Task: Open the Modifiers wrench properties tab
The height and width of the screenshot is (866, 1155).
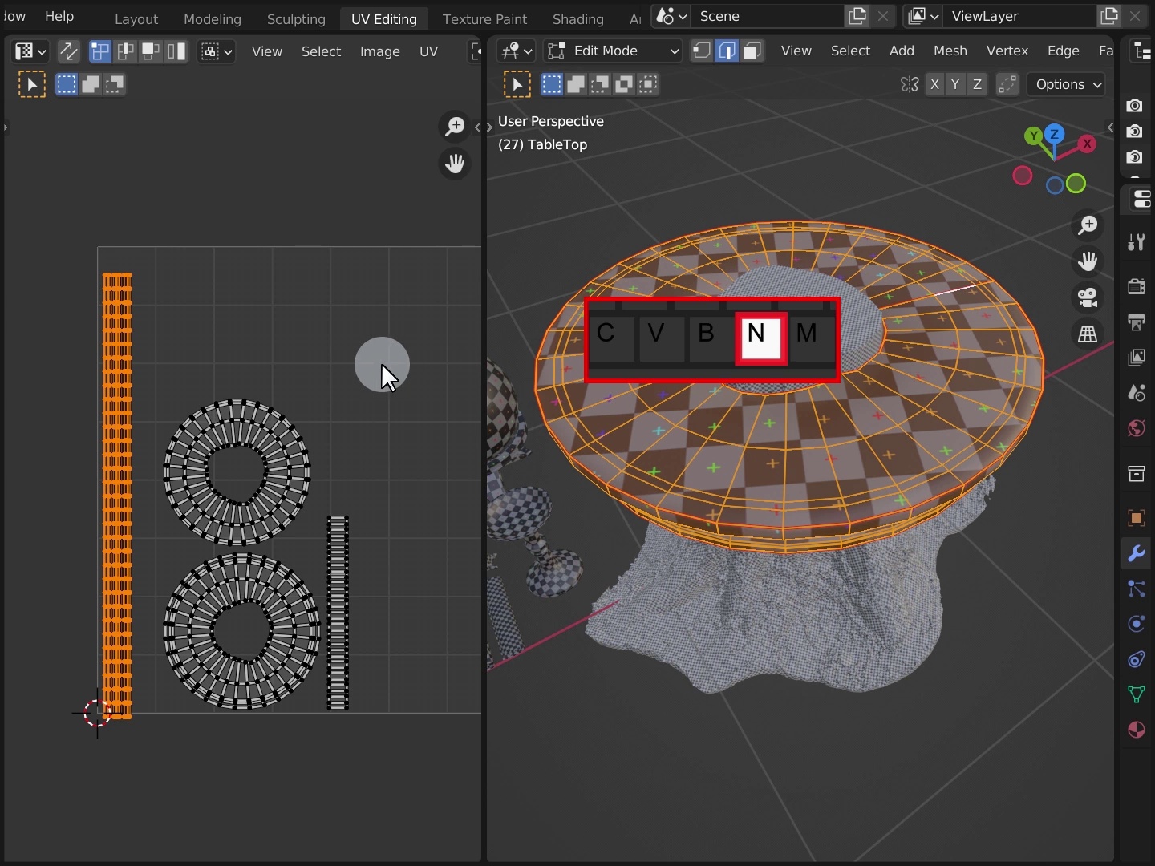Action: click(x=1137, y=553)
